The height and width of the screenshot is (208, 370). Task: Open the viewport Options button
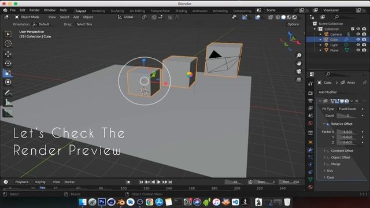[293, 24]
